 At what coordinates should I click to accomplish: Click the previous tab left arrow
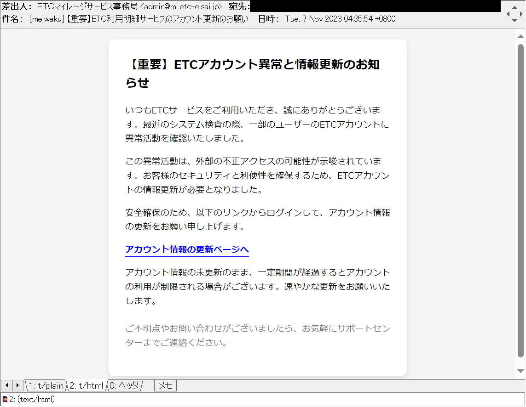pyautogui.click(x=7, y=385)
